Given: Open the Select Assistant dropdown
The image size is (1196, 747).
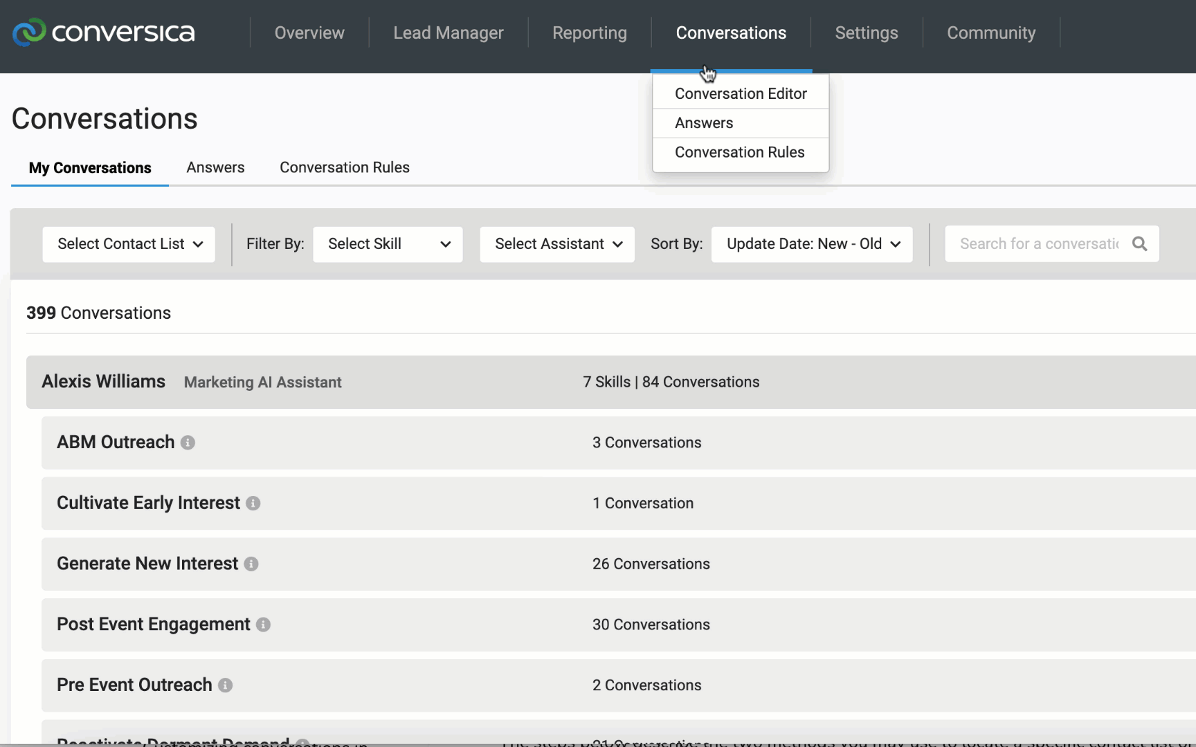Looking at the screenshot, I should 557,244.
